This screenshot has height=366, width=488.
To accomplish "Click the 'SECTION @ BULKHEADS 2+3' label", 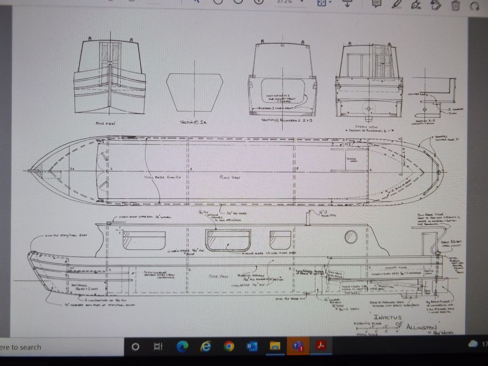I will [286, 120].
